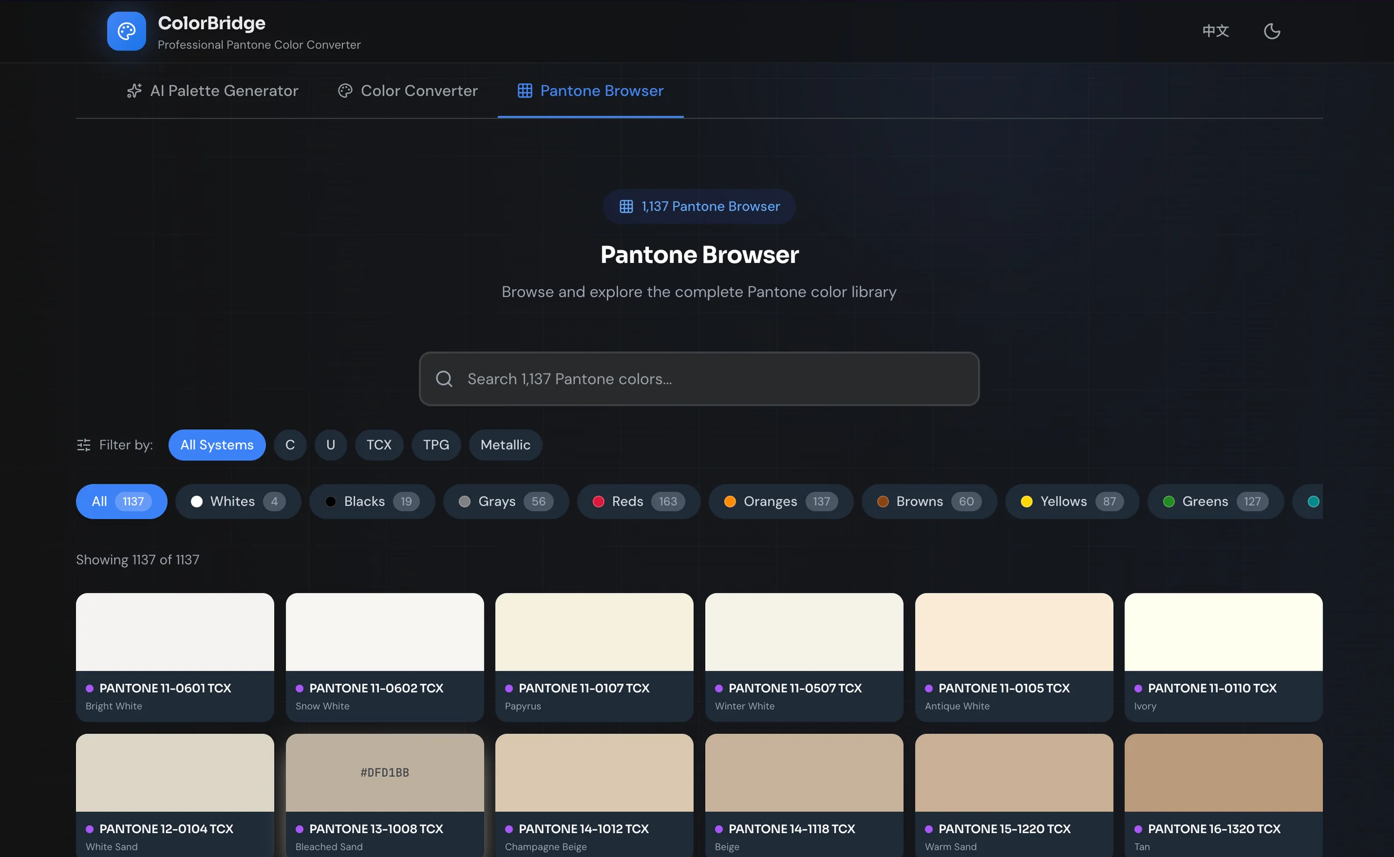Click the Professional Pantone Color Converter tagline

(259, 45)
